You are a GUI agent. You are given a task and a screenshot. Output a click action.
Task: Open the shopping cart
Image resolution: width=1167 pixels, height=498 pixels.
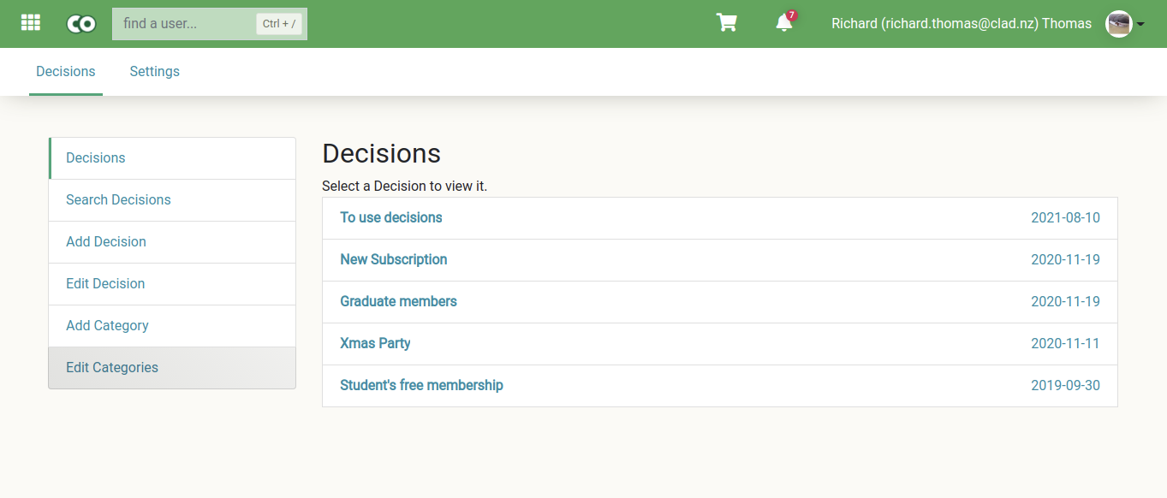(726, 22)
